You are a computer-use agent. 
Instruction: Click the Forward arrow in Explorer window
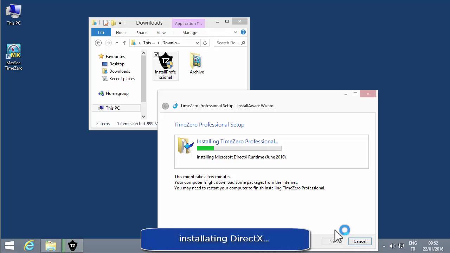coord(108,43)
